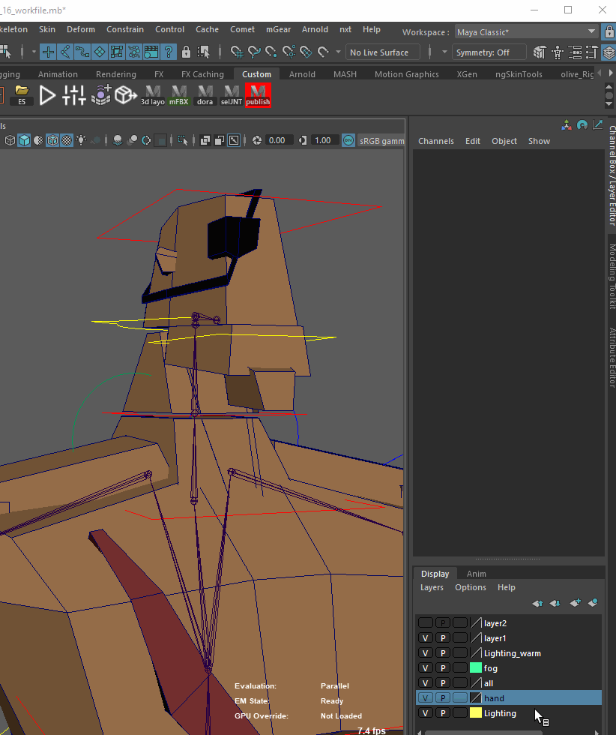Screen dimensions: 616x735
Task: Open the Deform menu
Action: click(x=81, y=29)
